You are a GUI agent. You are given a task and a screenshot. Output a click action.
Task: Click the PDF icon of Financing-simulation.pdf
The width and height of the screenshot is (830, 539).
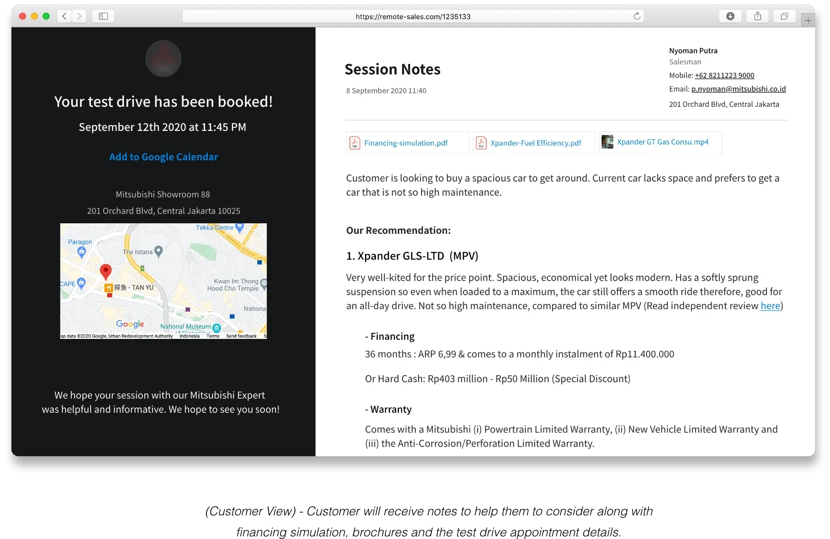click(x=355, y=143)
